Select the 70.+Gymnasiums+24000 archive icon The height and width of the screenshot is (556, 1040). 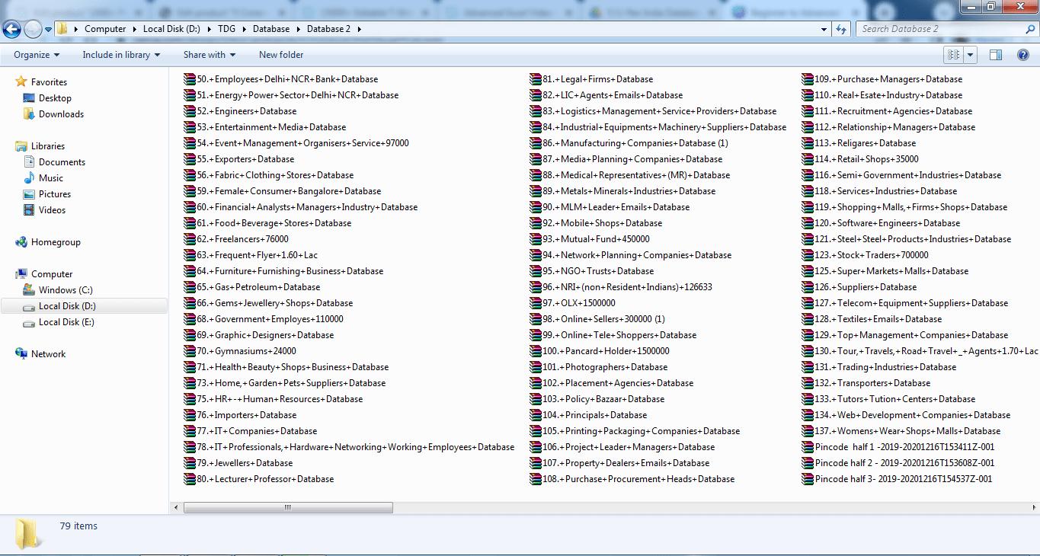190,351
